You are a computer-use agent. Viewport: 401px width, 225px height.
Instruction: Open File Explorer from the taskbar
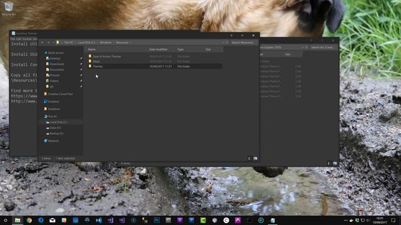[x=18, y=220]
